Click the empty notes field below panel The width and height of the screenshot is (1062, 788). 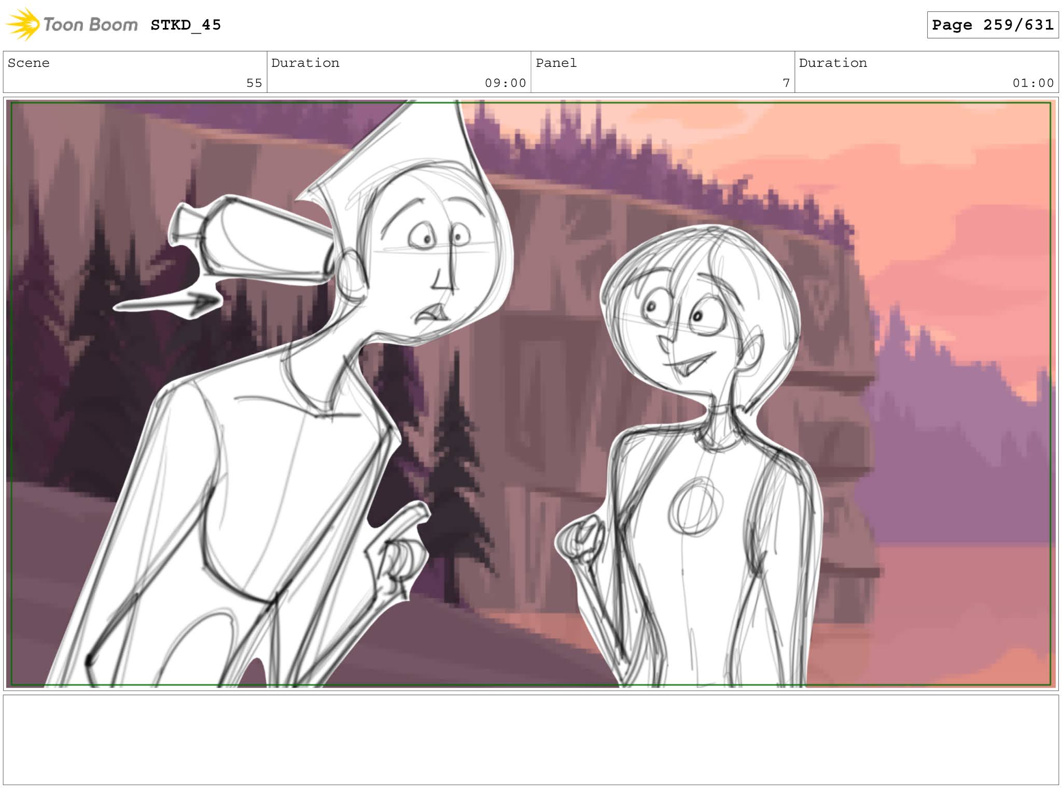point(530,739)
